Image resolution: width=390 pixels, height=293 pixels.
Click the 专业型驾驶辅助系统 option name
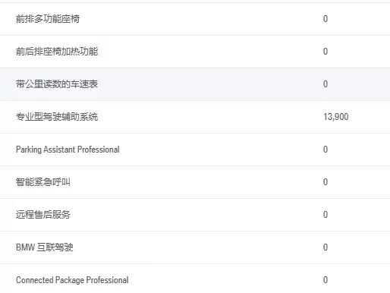[57, 117]
